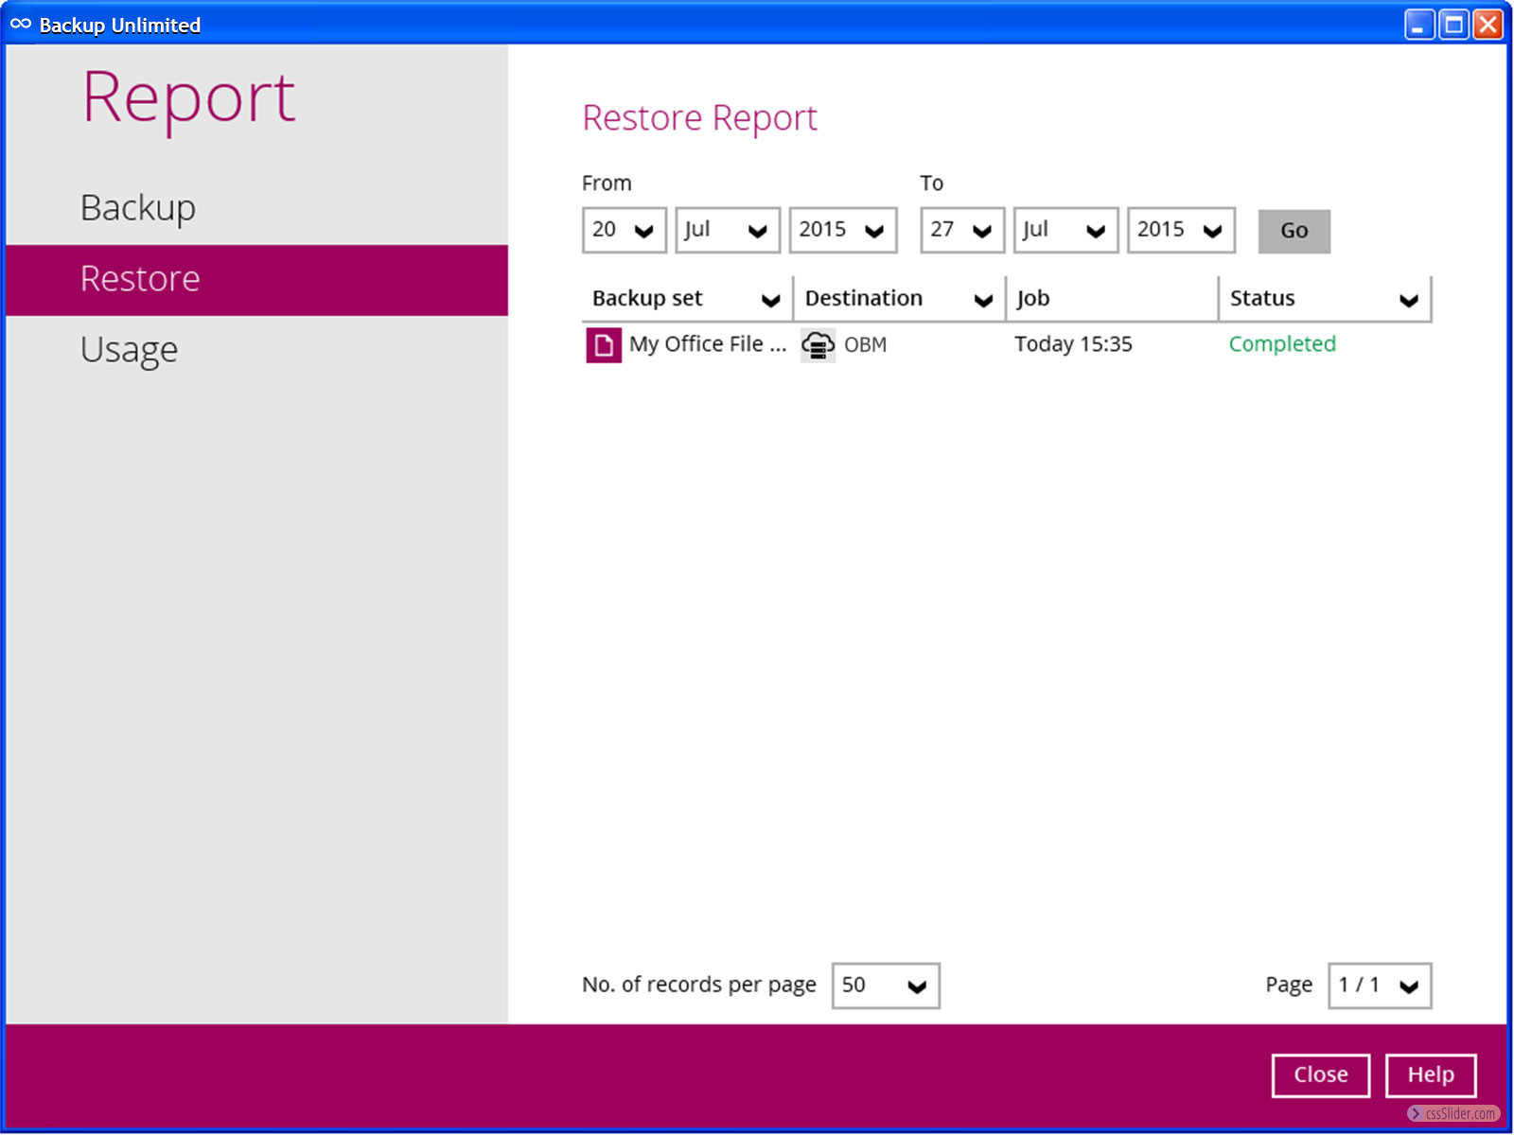
Task: Expand the From day dropdown showing 20
Action: [624, 231]
